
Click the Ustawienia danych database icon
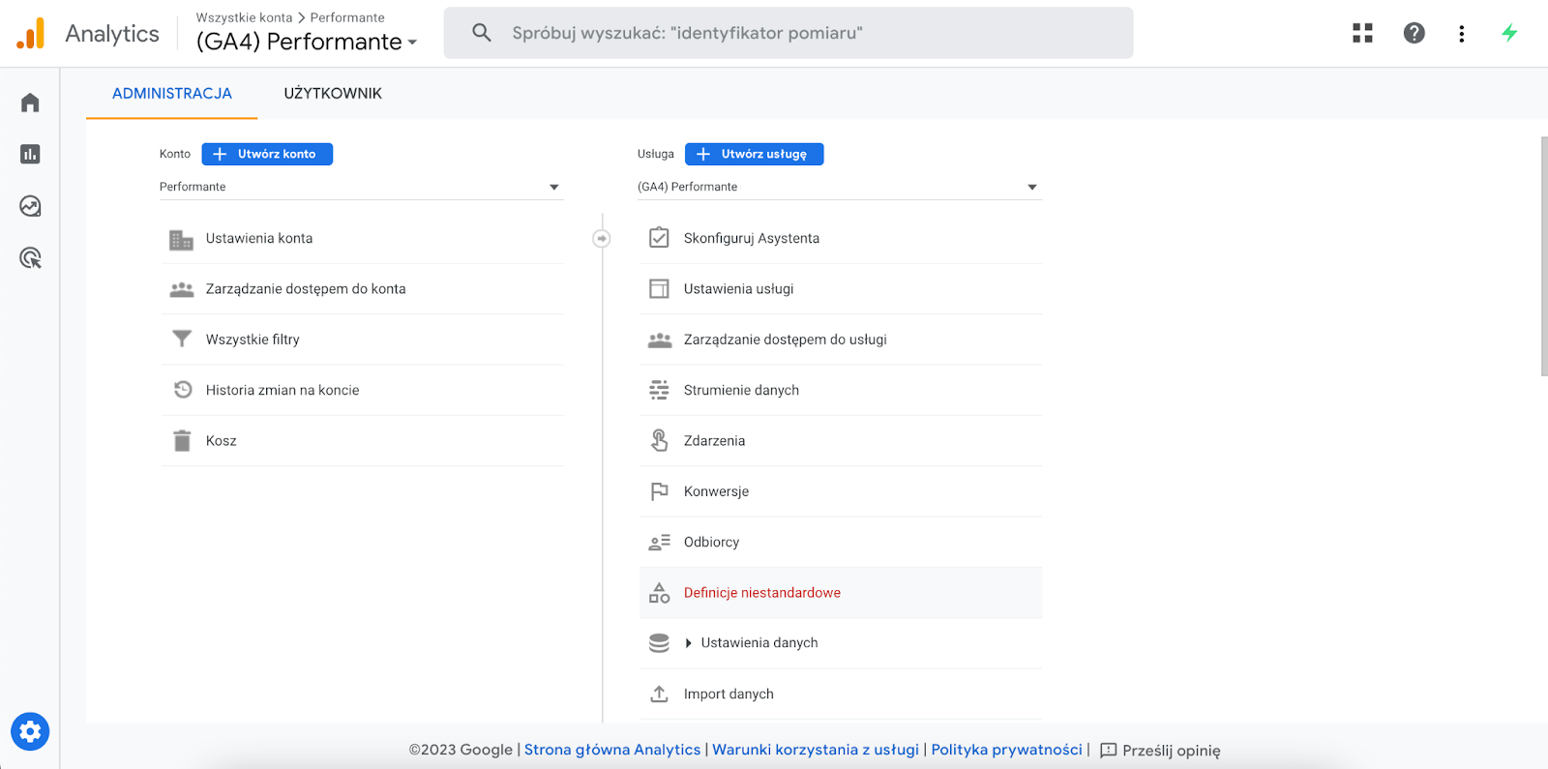[x=659, y=643]
